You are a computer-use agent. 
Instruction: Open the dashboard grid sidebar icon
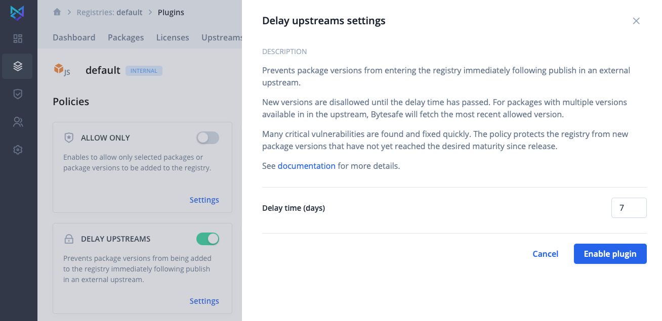tap(18, 38)
